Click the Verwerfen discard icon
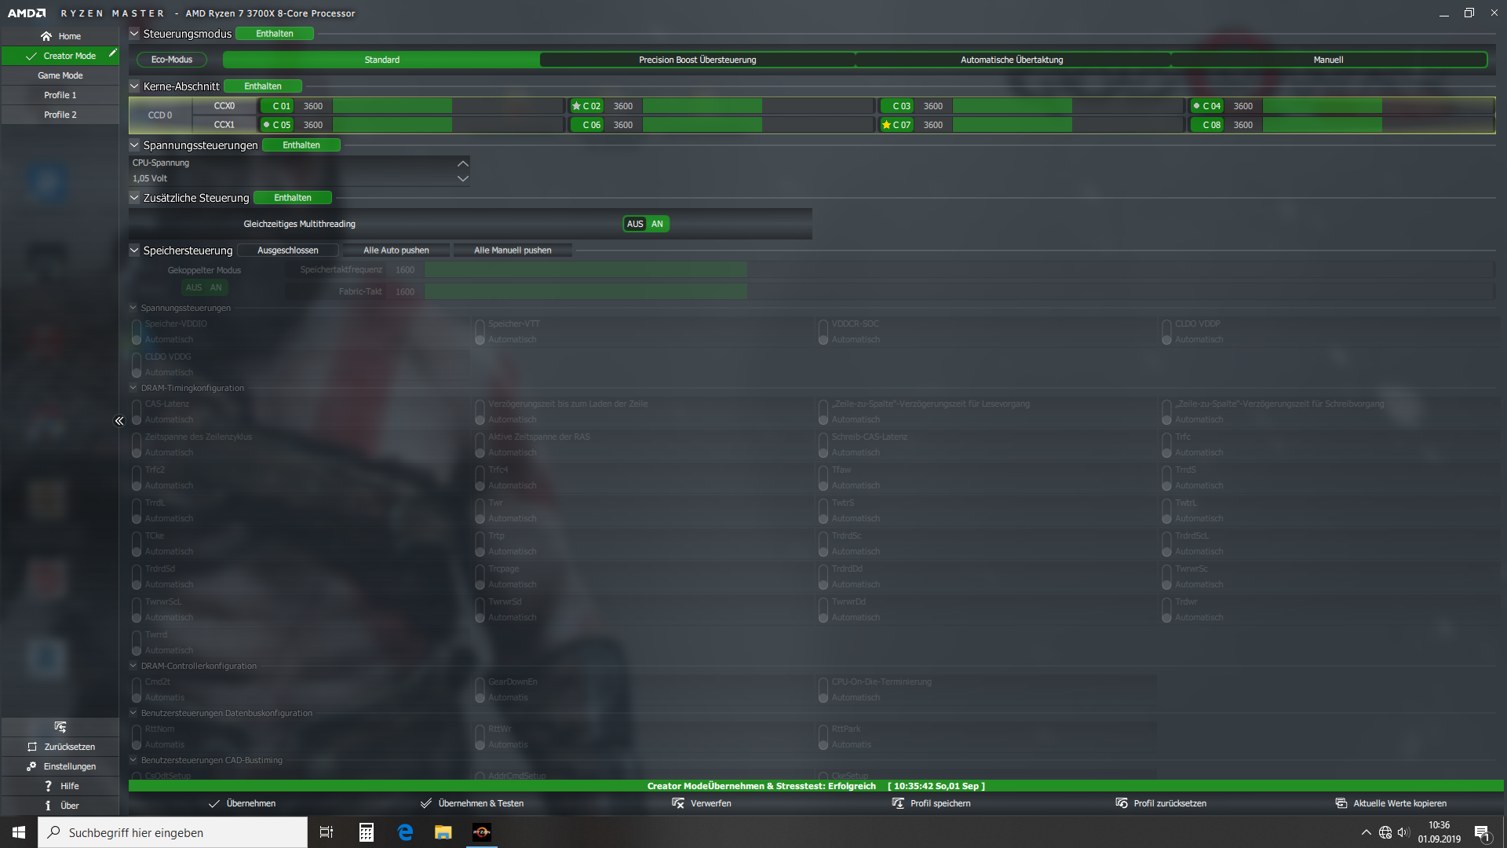This screenshot has width=1507, height=848. pyautogui.click(x=678, y=803)
